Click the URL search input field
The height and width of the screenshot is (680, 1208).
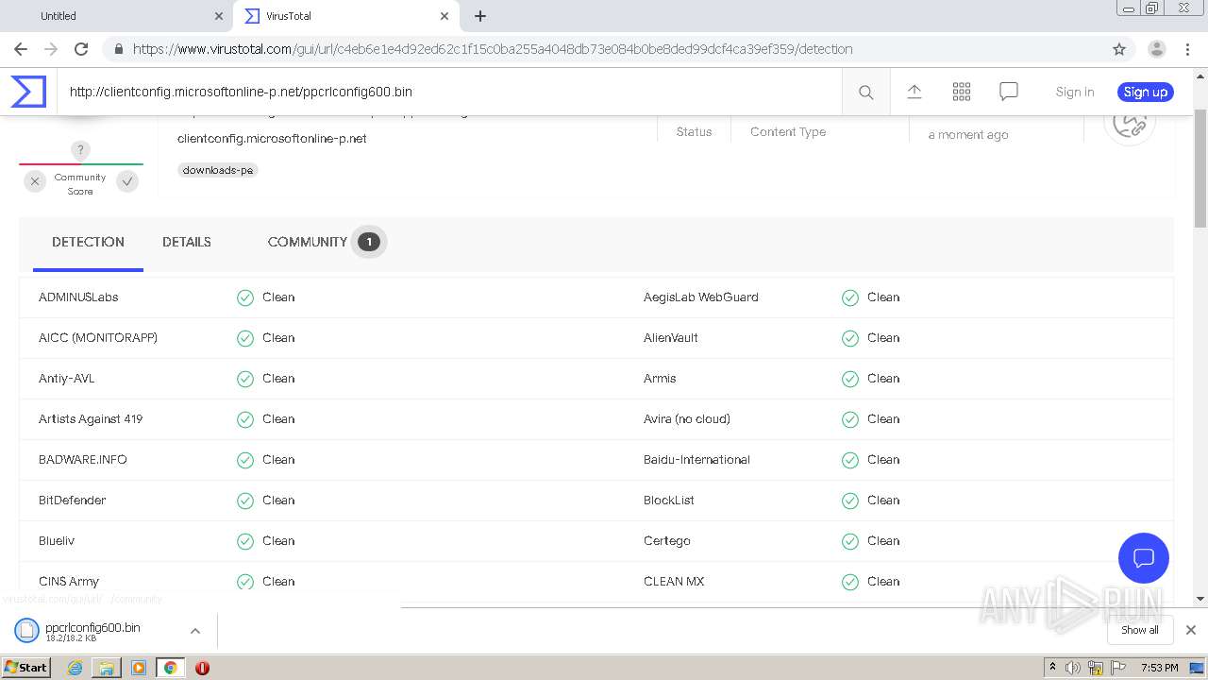pyautogui.click(x=449, y=92)
